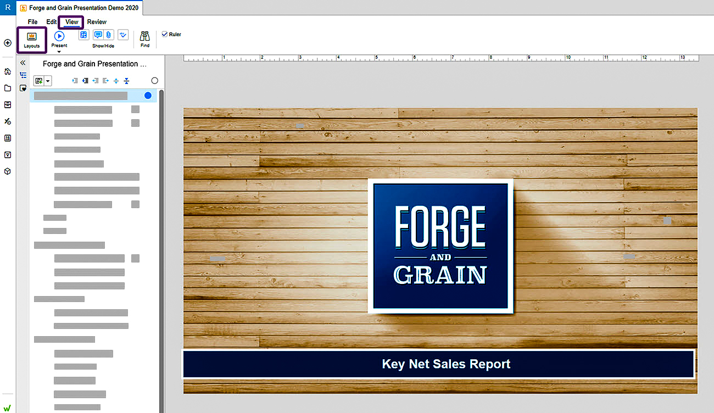Image resolution: width=714 pixels, height=413 pixels.
Task: Expand the Present dropdown arrow
Action: 59,51
